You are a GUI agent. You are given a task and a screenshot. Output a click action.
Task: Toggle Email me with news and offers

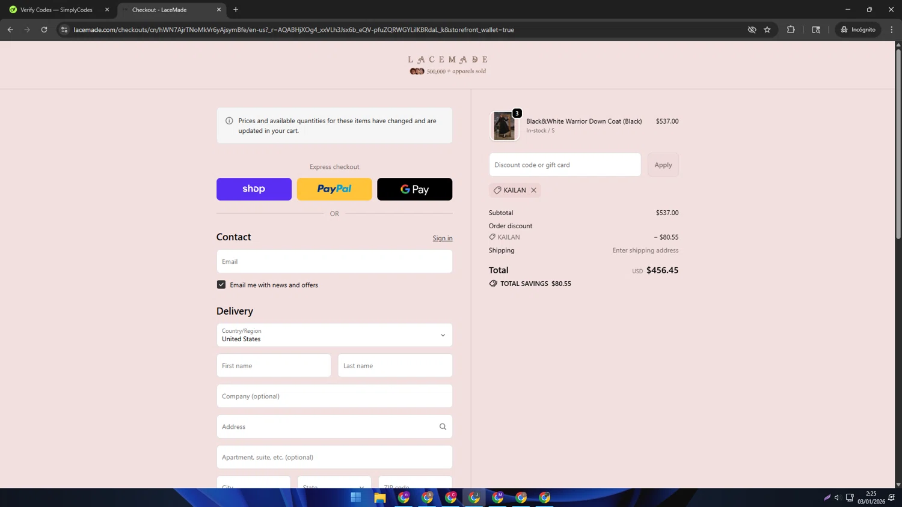tap(221, 285)
